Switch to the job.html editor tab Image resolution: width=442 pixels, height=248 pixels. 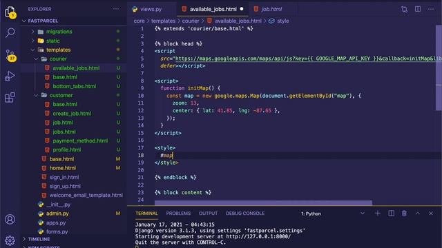click(271, 9)
